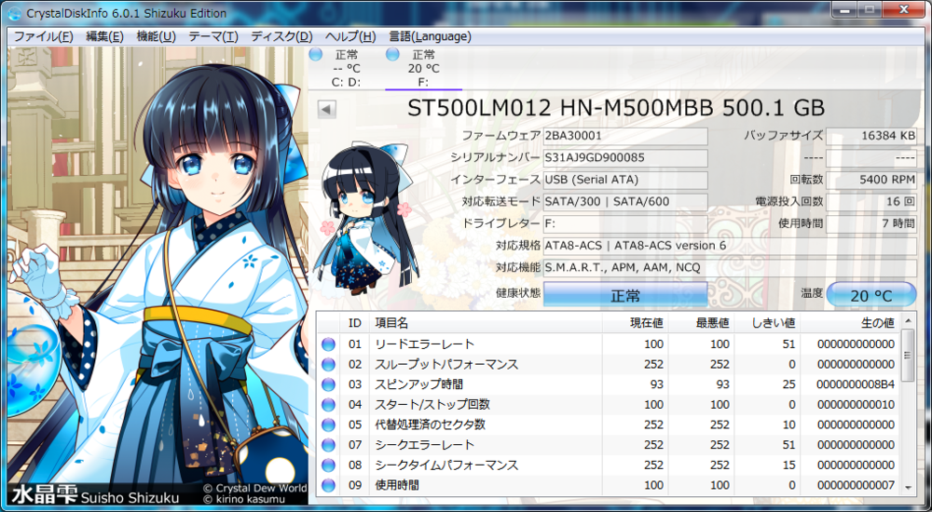Select the 使用時間 attribute name in row 09
The width and height of the screenshot is (932, 512).
(397, 486)
